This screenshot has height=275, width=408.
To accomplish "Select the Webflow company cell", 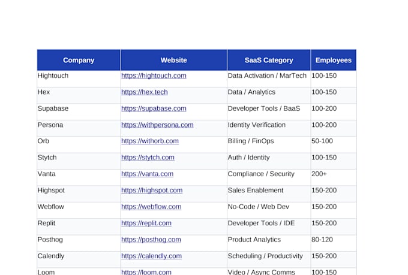I will pos(79,210).
